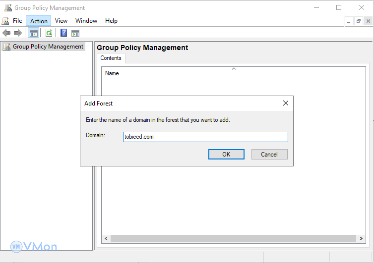The height and width of the screenshot is (263, 374).
Task: Open the View menu
Action: tap(62, 21)
